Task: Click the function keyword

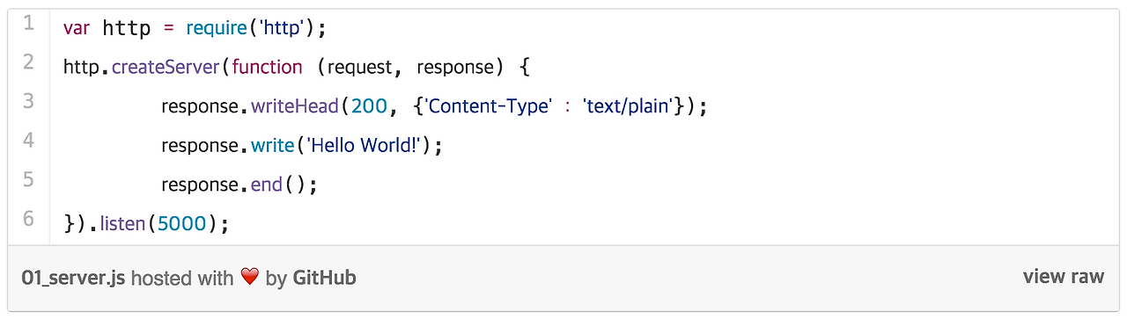Action: [267, 68]
